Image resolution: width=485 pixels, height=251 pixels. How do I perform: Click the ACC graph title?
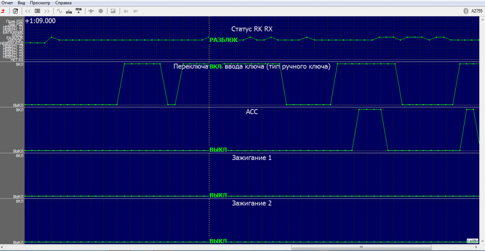[252, 112]
